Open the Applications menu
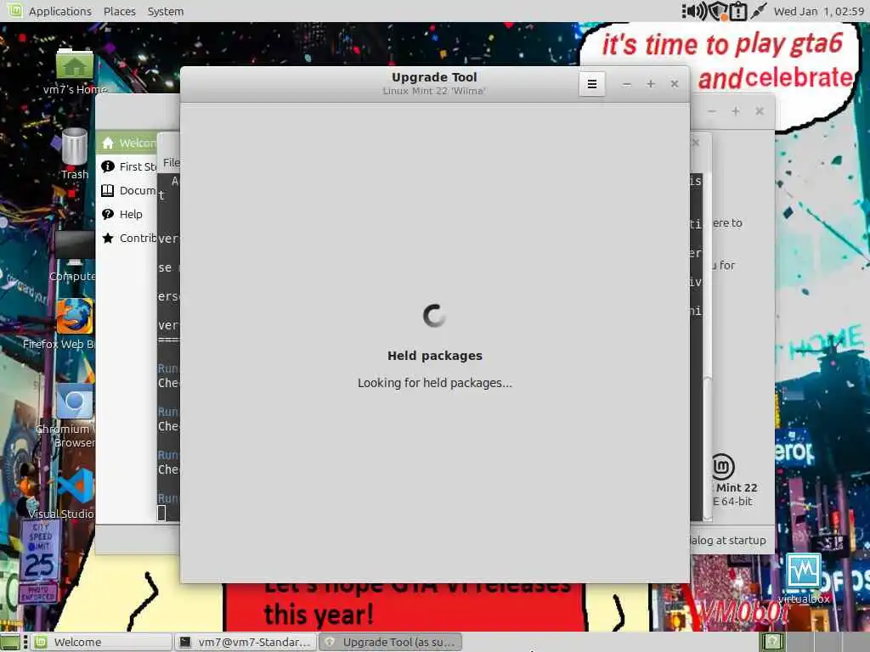Viewport: 870px width, 652px height. coord(60,11)
